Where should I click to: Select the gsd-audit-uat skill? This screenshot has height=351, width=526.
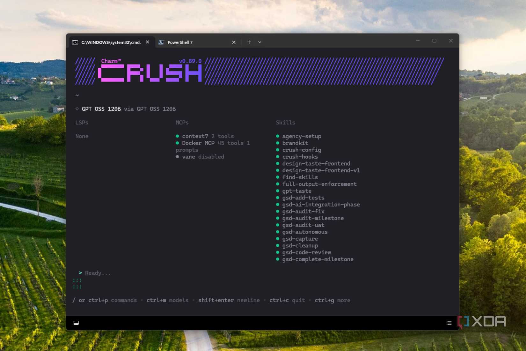(300, 225)
